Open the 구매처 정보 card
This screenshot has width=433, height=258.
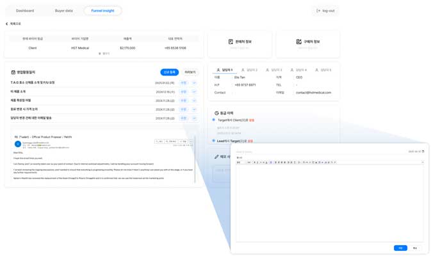[307, 44]
